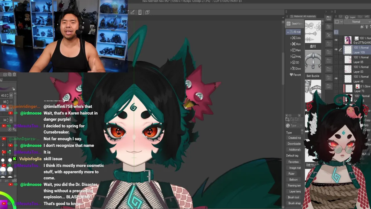This screenshot has width=371, height=209.
Task: Click the Created material tag button
Action: [x=294, y=138]
